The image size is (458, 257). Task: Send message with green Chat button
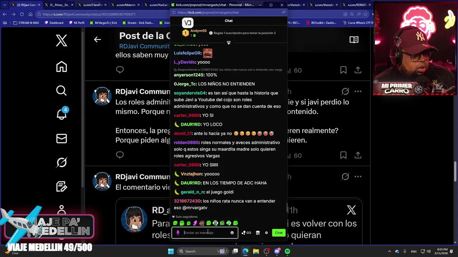[279, 233]
